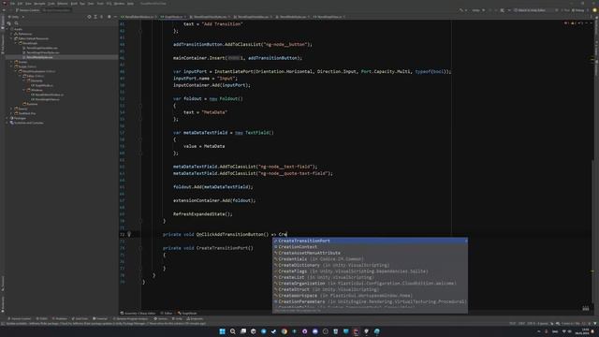Viewport: 599px width, 337px height.
Task: Choose CreateTransitionPort from the completion list
Action: [x=370, y=241]
